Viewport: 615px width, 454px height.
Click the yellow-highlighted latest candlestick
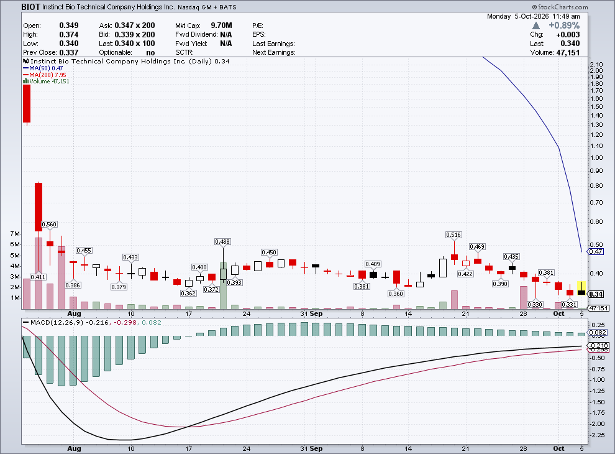[x=581, y=289]
